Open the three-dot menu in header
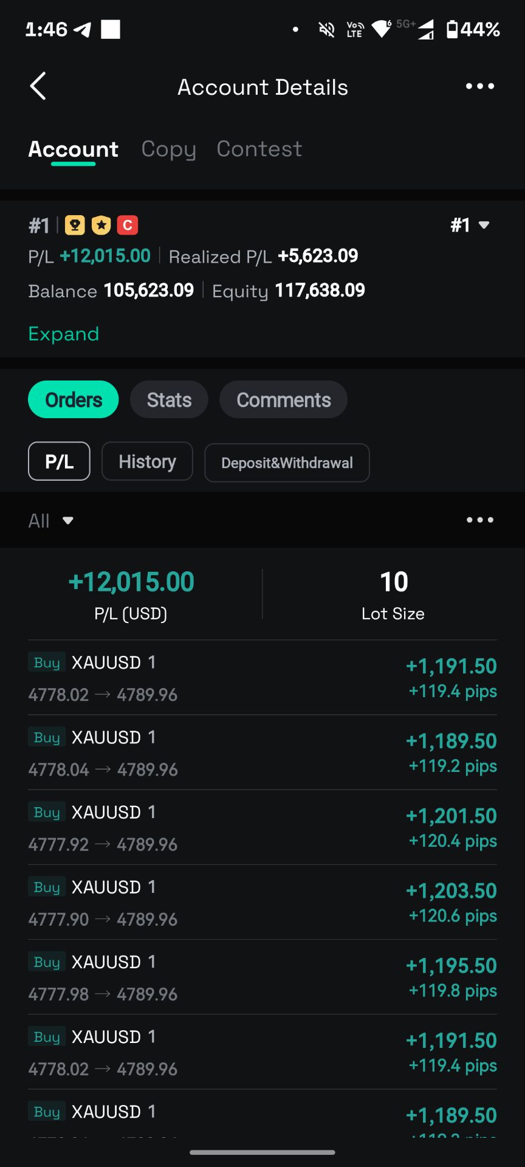The height and width of the screenshot is (1167, 525). click(479, 86)
